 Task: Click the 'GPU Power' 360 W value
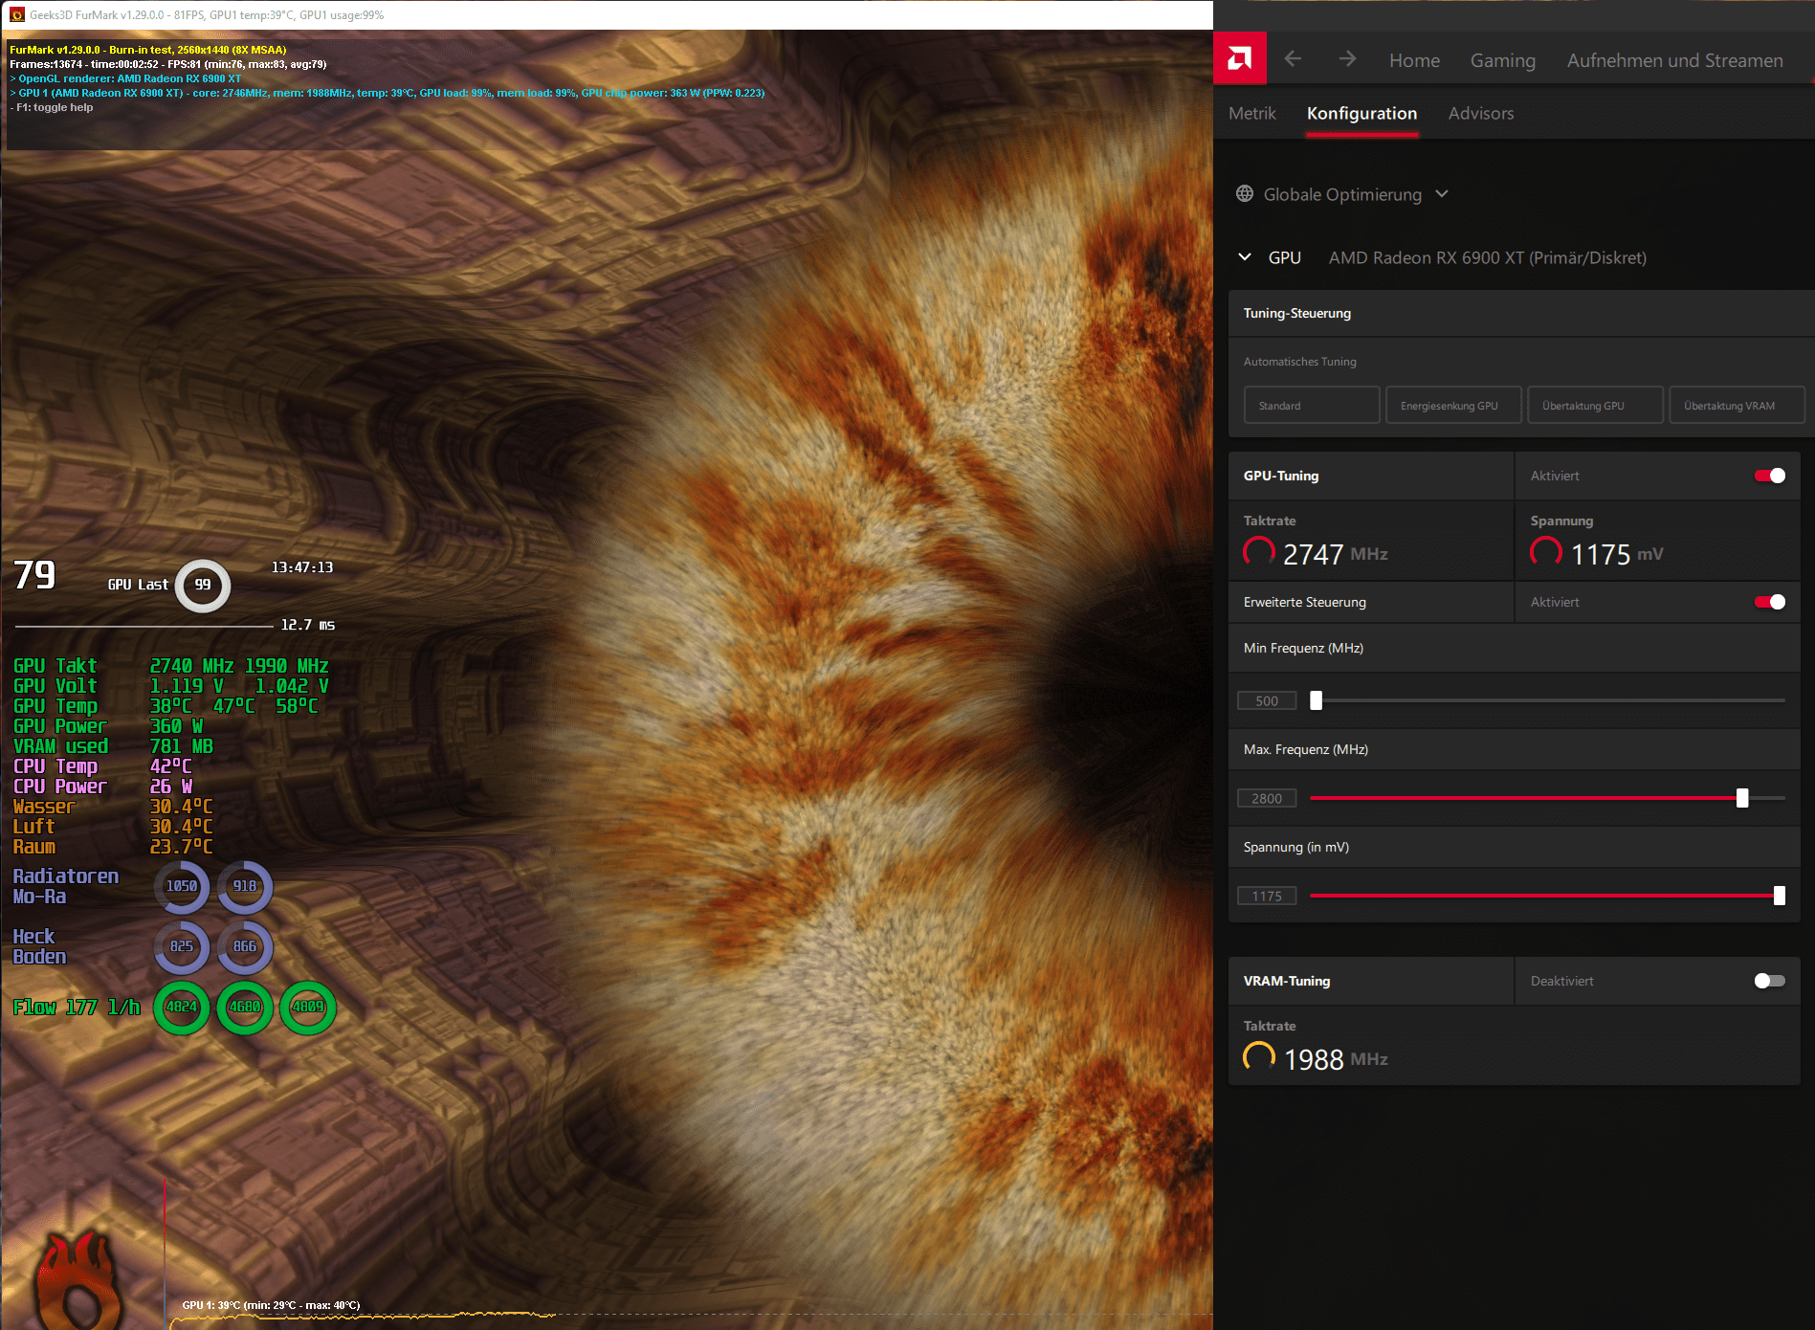pos(176,726)
